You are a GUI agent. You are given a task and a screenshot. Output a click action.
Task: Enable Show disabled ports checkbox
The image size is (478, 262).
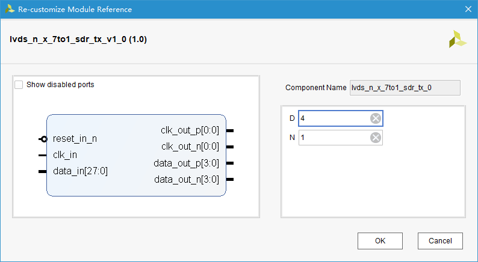19,85
